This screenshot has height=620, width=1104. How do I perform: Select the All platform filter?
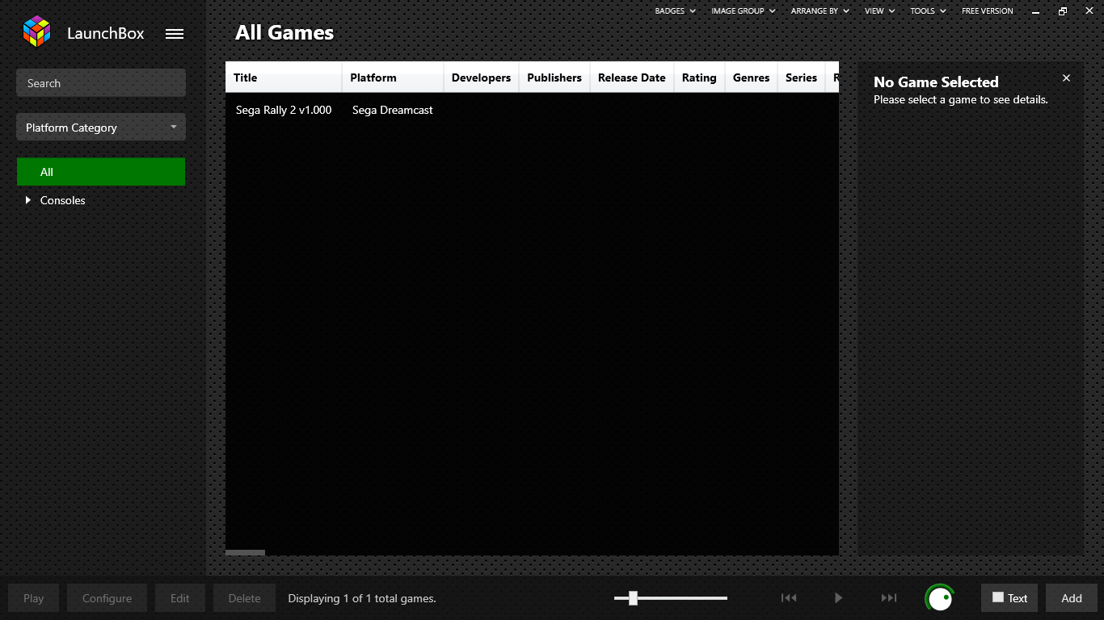[x=101, y=172]
